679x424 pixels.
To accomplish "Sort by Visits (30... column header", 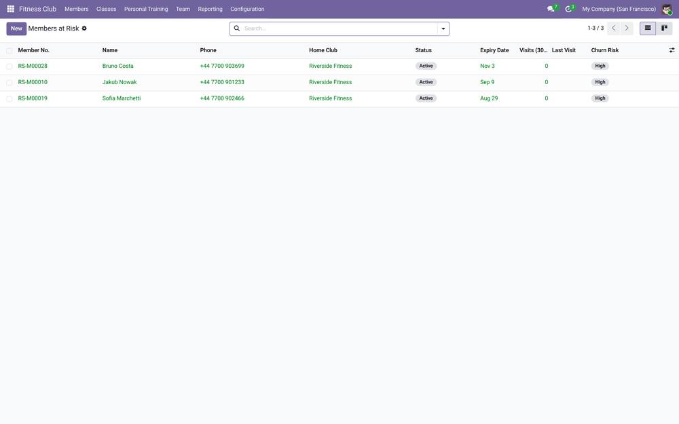I will (534, 50).
